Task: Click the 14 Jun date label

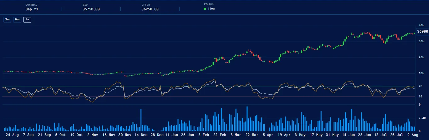Action: [x=349, y=135]
